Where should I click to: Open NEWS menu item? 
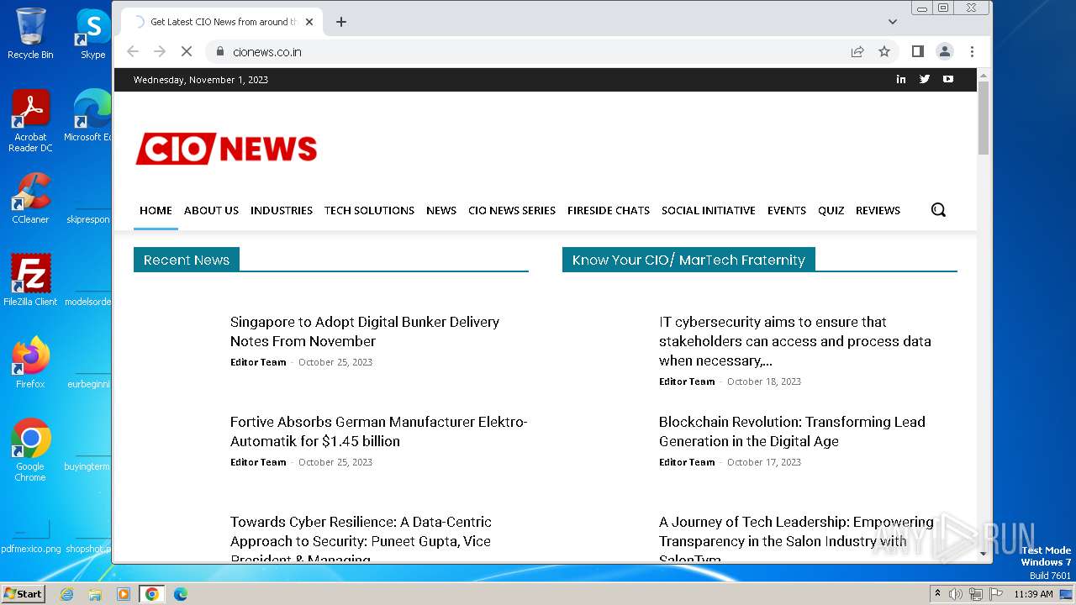pos(441,210)
